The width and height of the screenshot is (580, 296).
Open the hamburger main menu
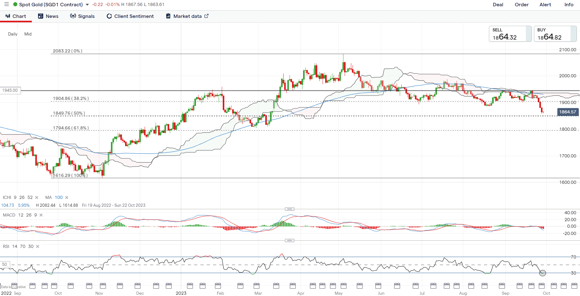(6, 4)
